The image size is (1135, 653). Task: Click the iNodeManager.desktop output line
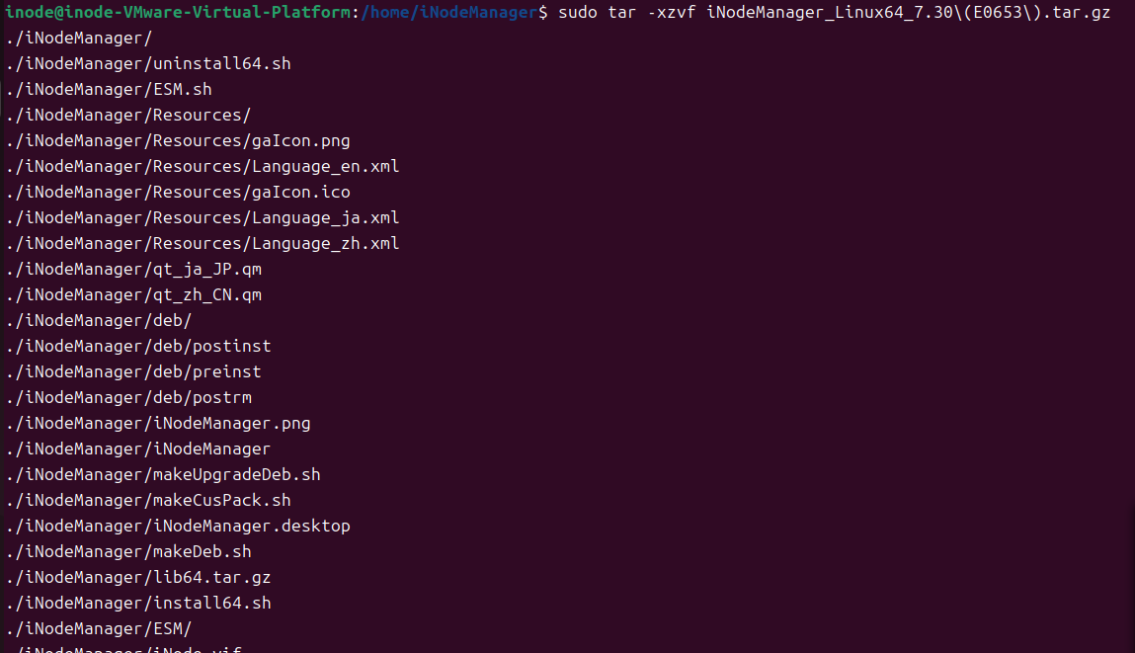[x=178, y=526]
